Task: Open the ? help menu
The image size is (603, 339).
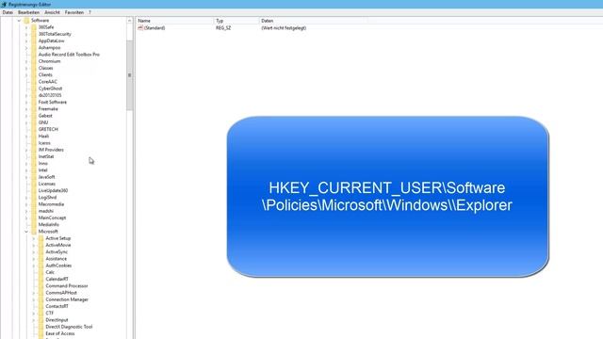Action: 90,12
